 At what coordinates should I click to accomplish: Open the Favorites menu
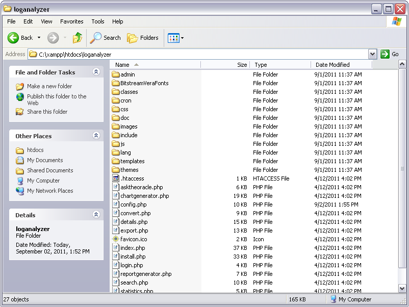point(72,21)
